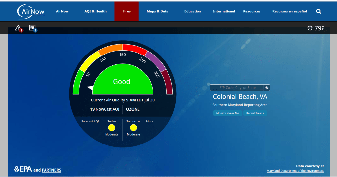The image size is (337, 177).
Task: Select the Fires tab
Action: click(126, 11)
